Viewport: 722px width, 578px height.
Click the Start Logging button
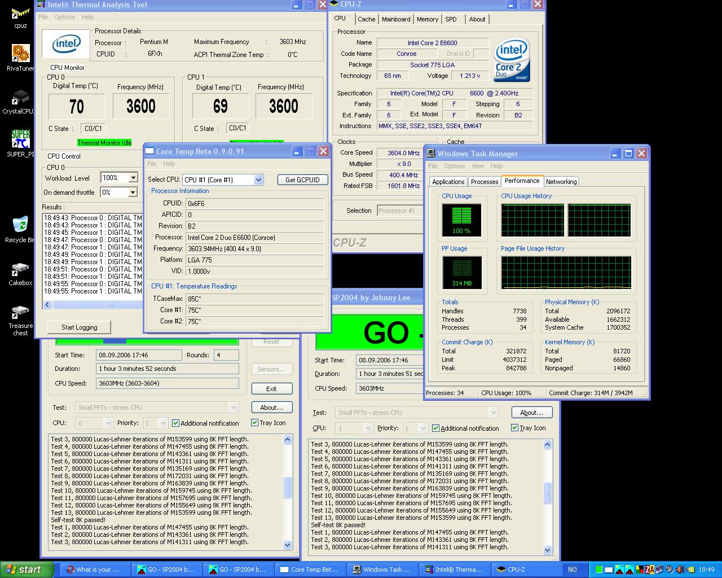(x=79, y=327)
